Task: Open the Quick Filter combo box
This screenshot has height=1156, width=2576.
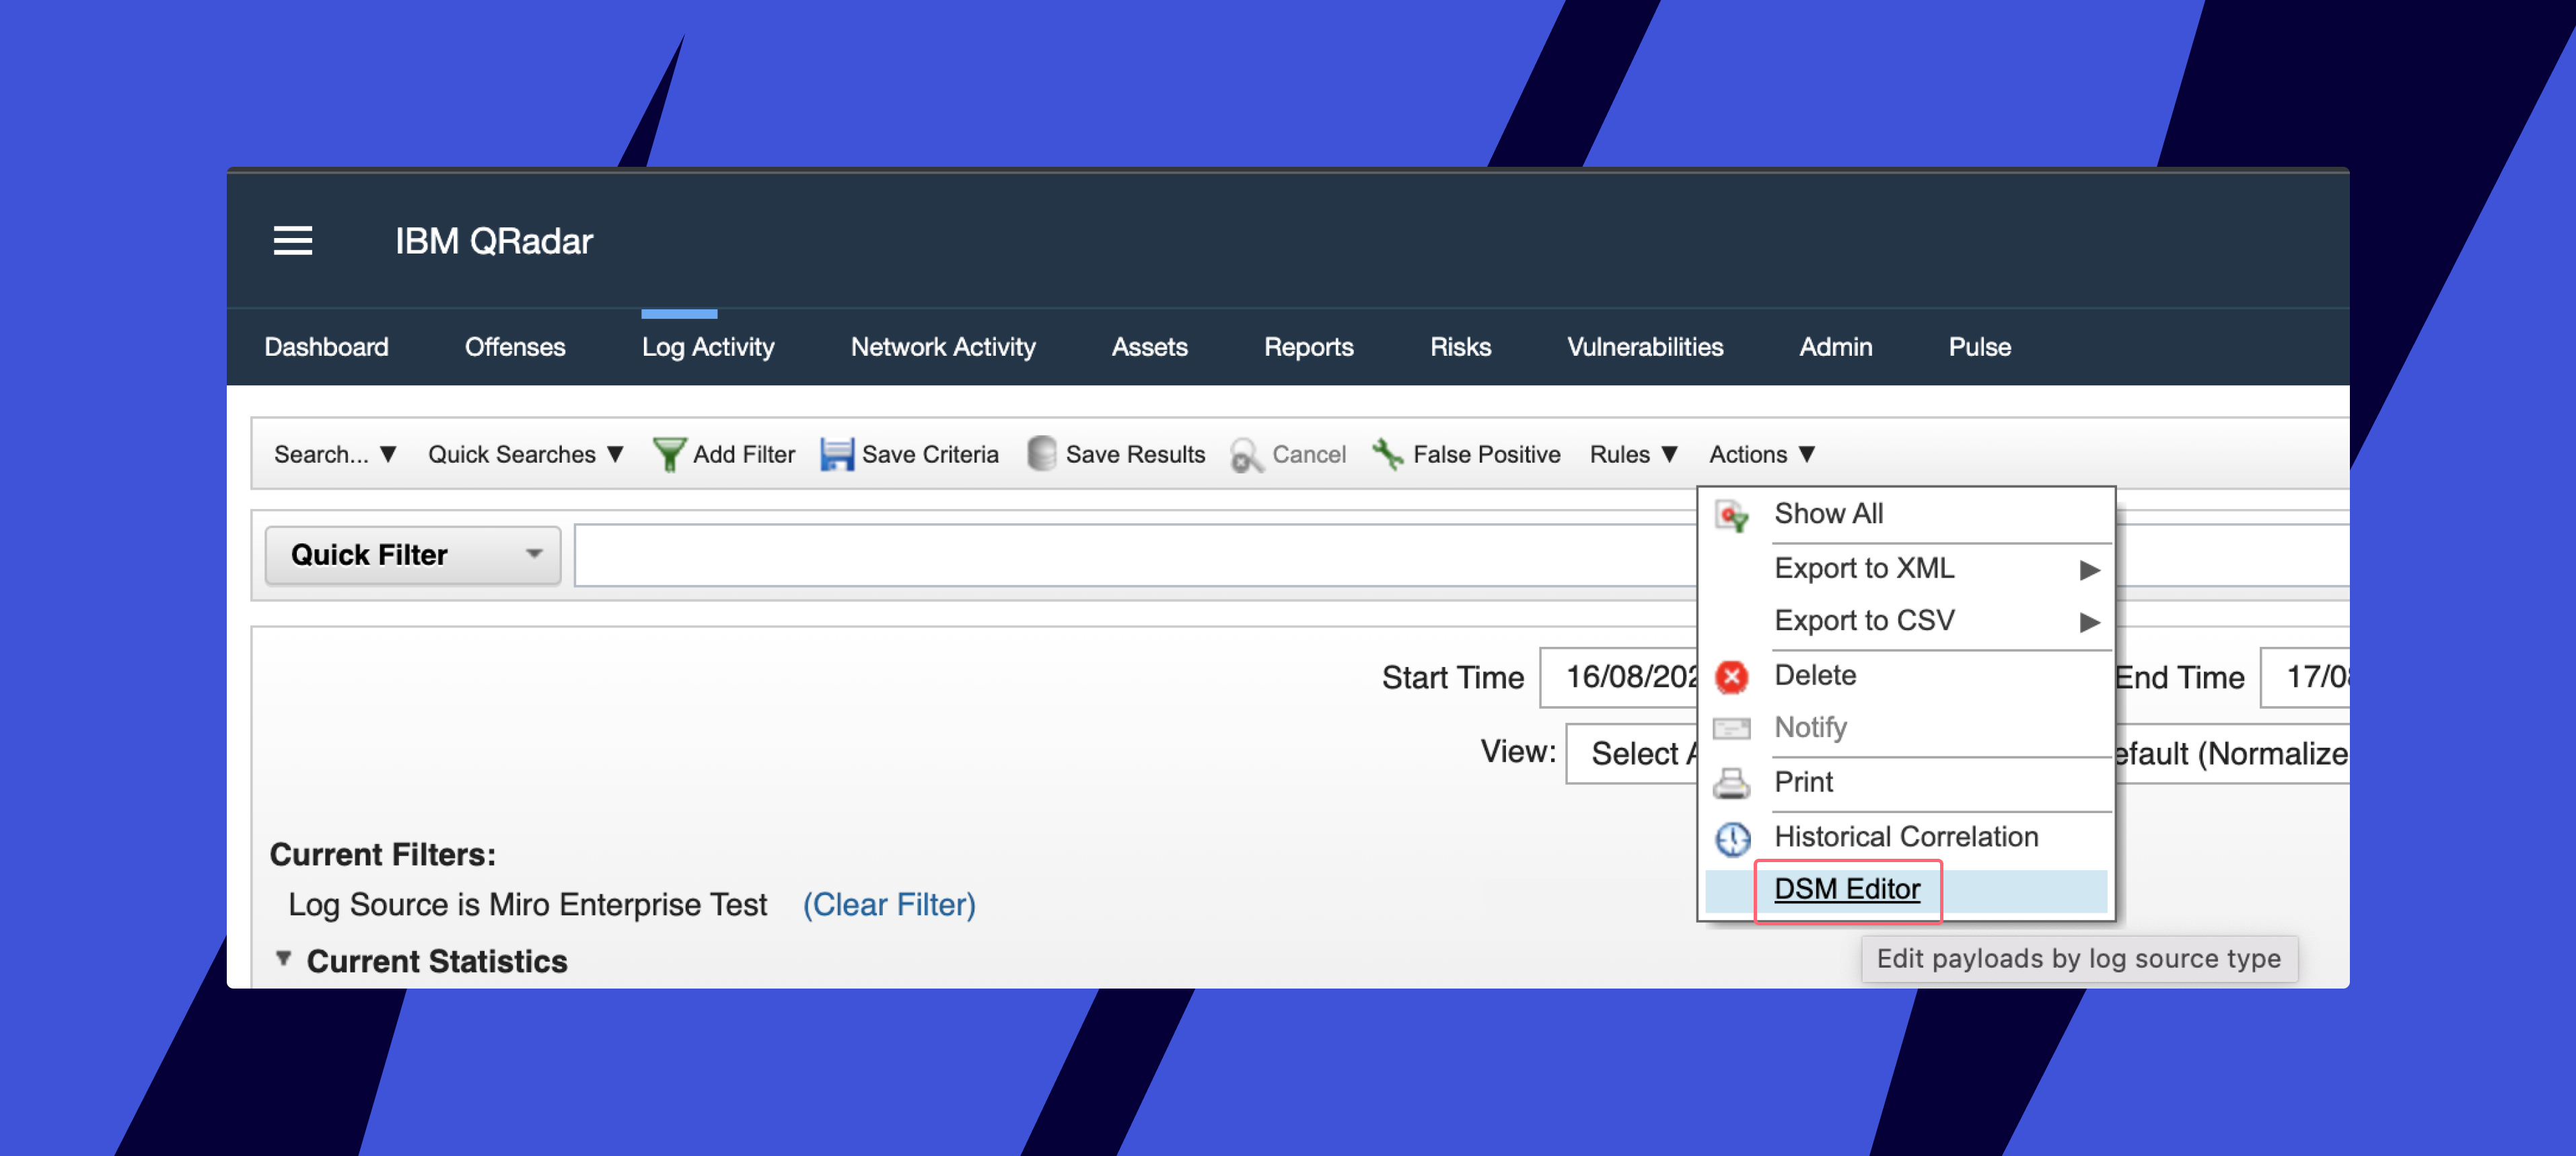Action: [412, 555]
